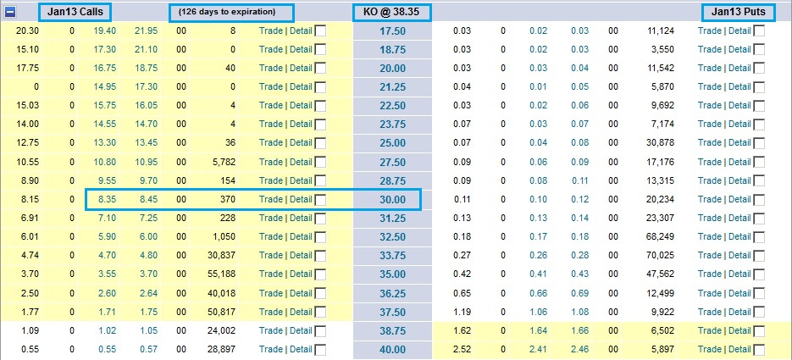Click call volume 5,782 at strike 27.50
792x360 pixels.
[x=224, y=162]
